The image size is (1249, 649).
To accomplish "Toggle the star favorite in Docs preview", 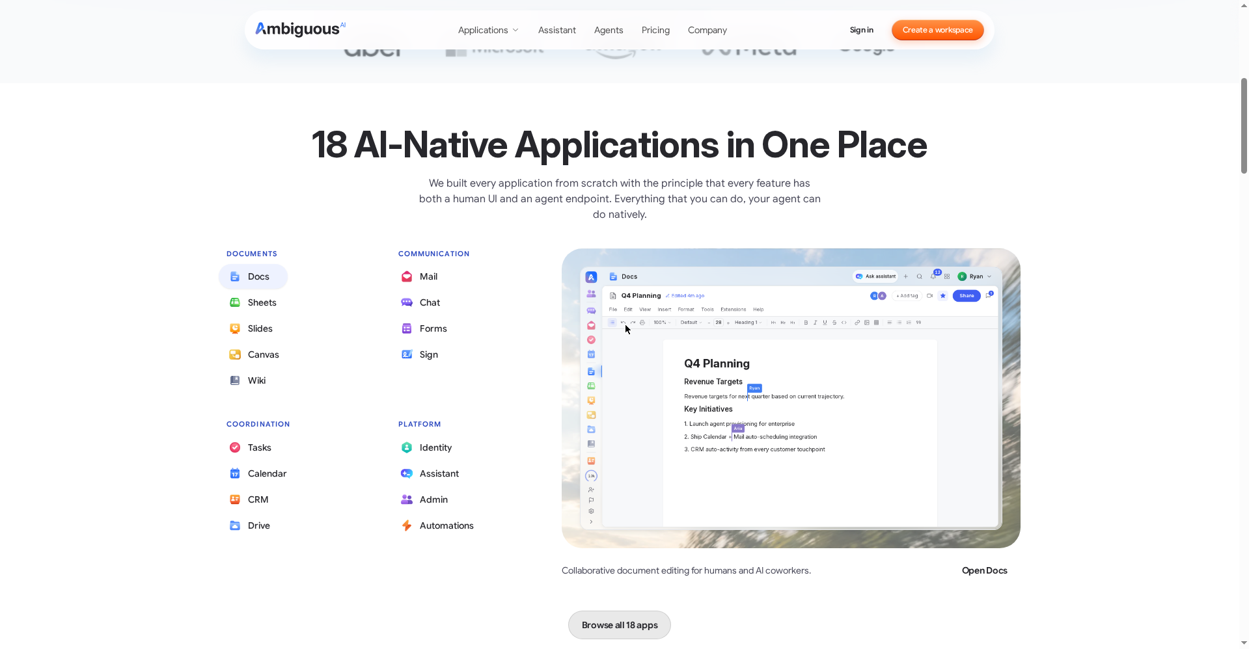I will pos(942,296).
